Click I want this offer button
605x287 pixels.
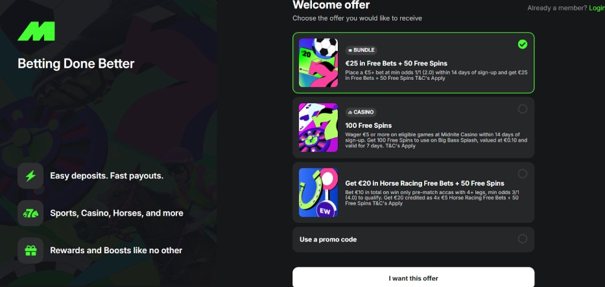(x=413, y=277)
